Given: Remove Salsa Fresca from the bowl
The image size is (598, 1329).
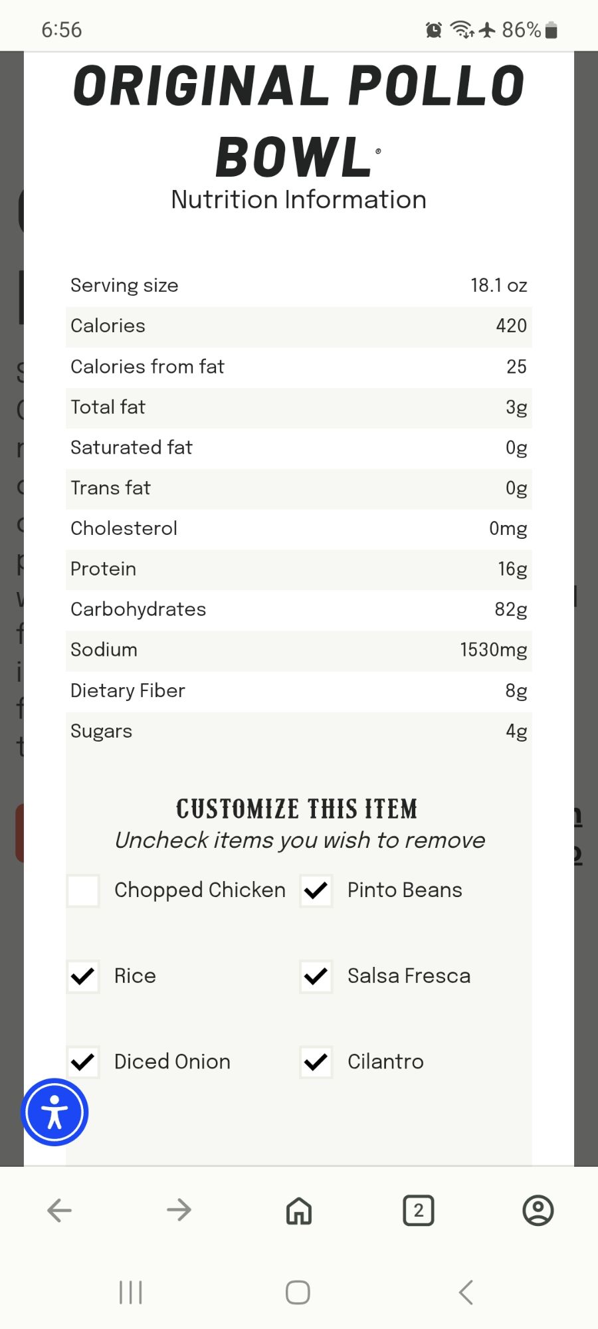Looking at the screenshot, I should (x=316, y=976).
